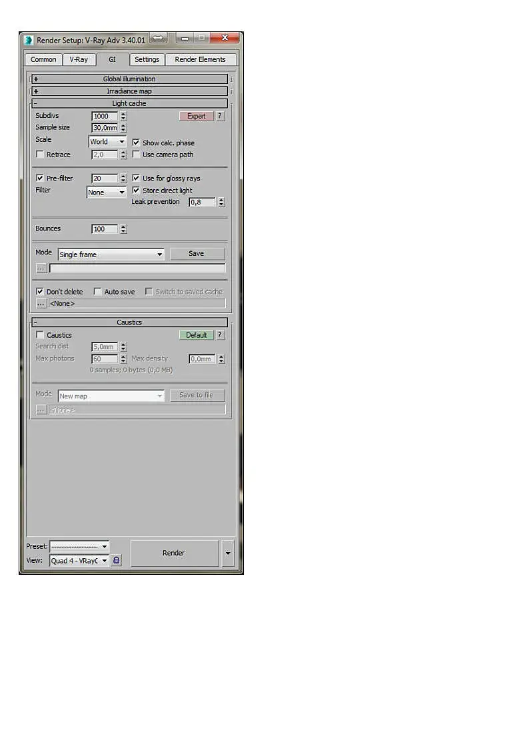Screen dimensions: 531x748
Task: Click the Sample size field showing 30,0mm
Action: click(105, 128)
